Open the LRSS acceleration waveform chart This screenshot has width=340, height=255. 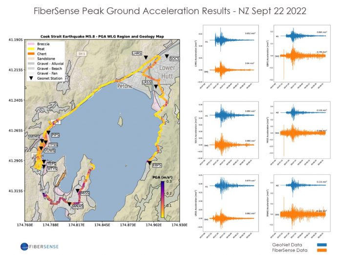coord(231,203)
